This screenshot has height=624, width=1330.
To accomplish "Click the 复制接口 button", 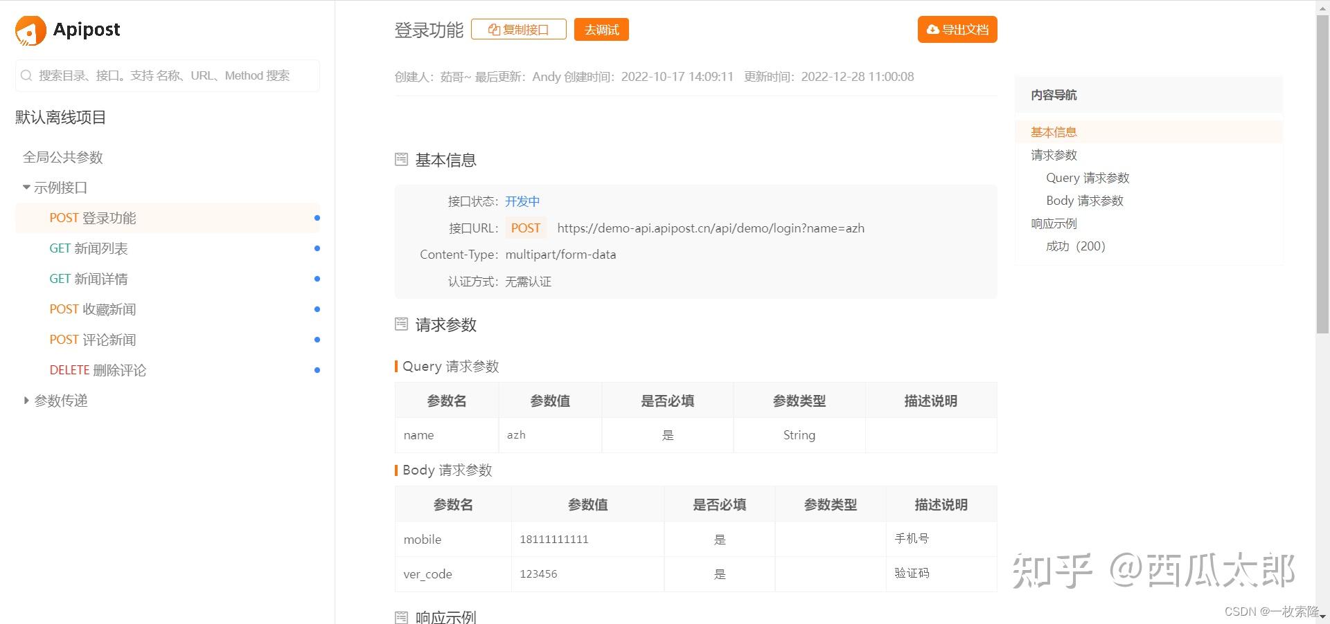I will click(x=518, y=29).
